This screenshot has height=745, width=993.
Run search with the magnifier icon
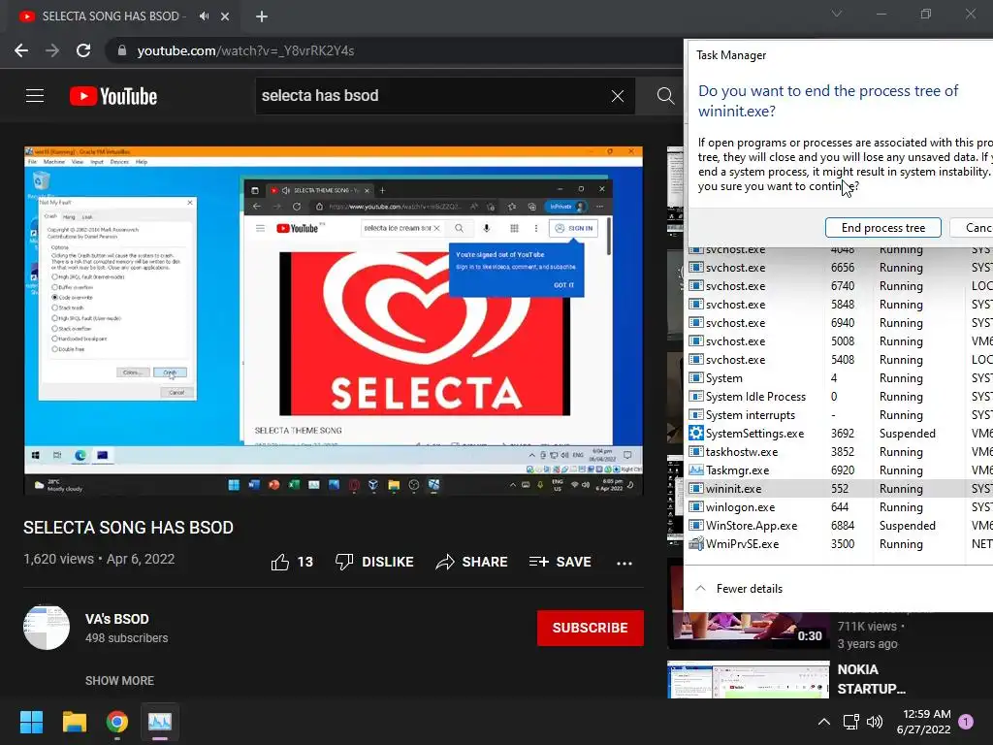click(665, 96)
